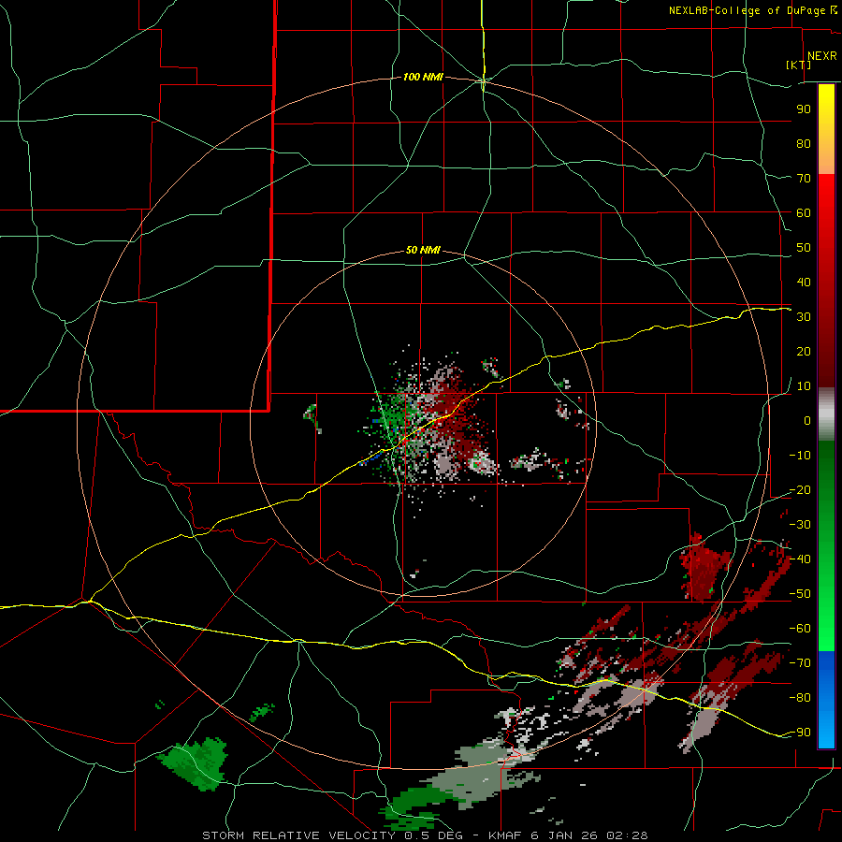Click the -80 value on the velocity scale
Image resolution: width=842 pixels, height=842 pixels.
point(800,698)
